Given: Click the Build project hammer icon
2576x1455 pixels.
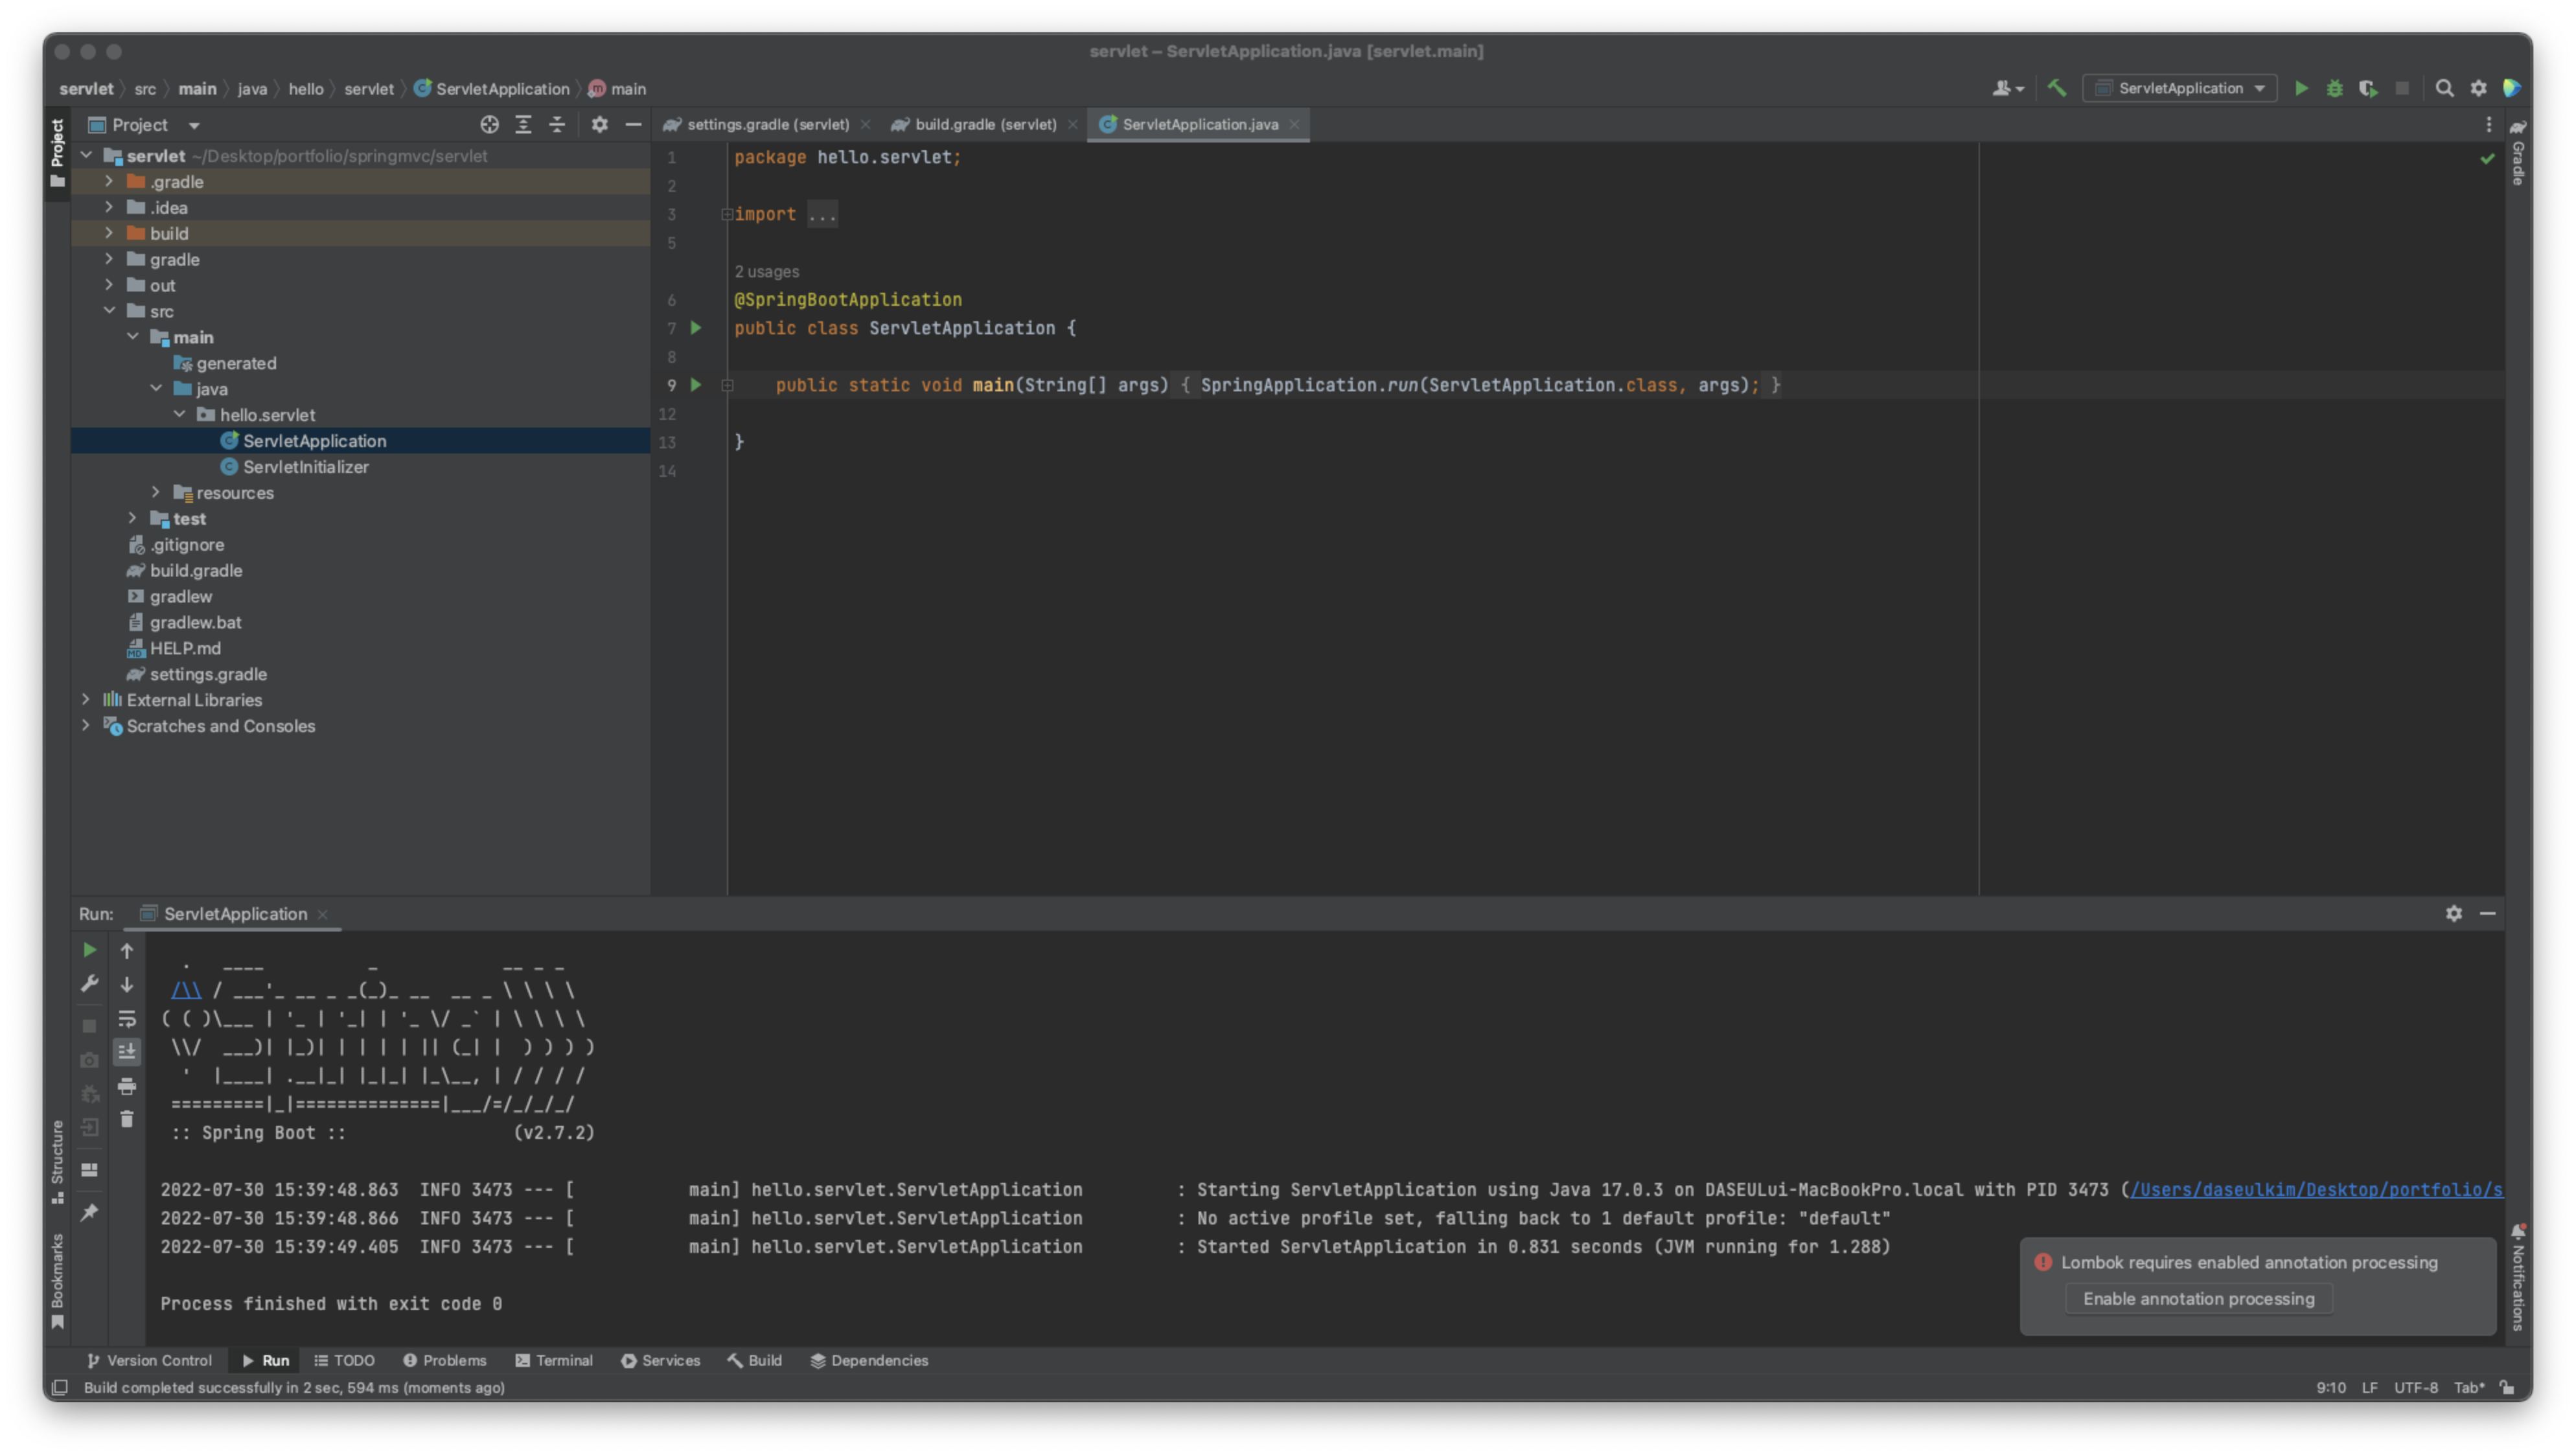Looking at the screenshot, I should (2057, 89).
